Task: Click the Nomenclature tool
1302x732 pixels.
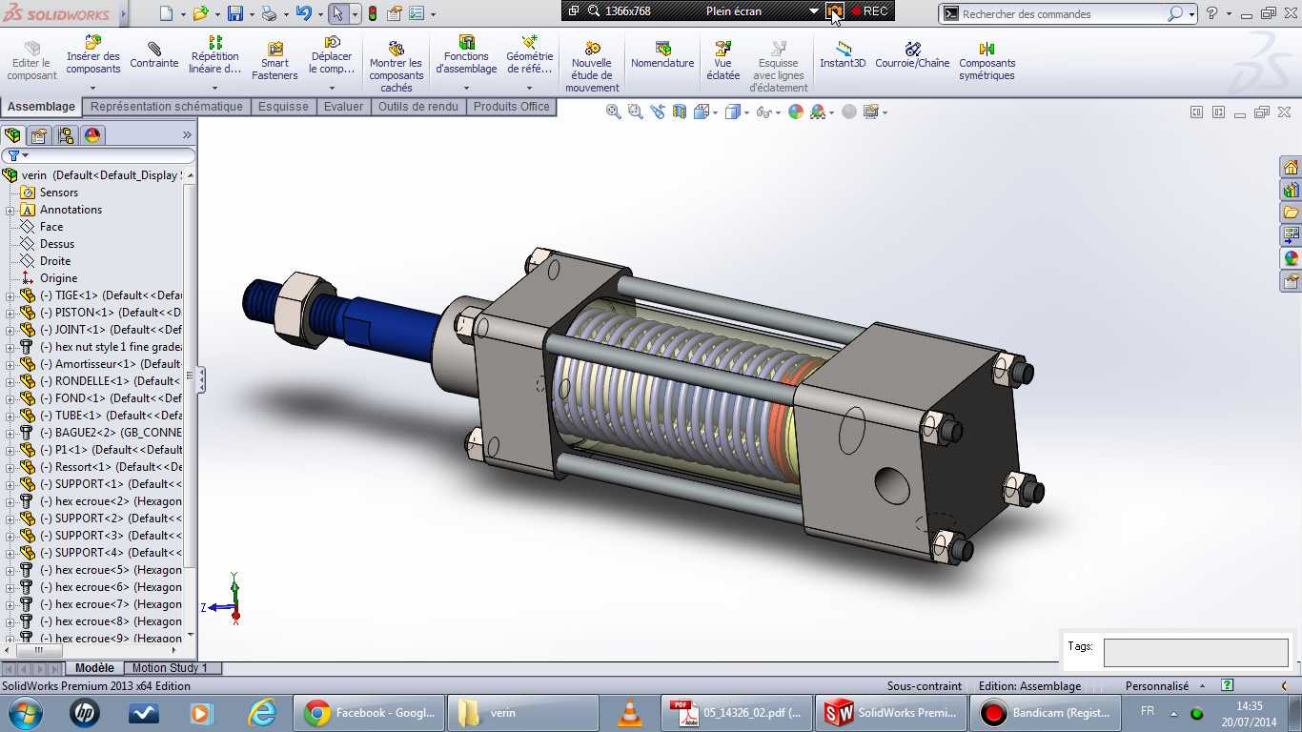Action: click(x=662, y=55)
